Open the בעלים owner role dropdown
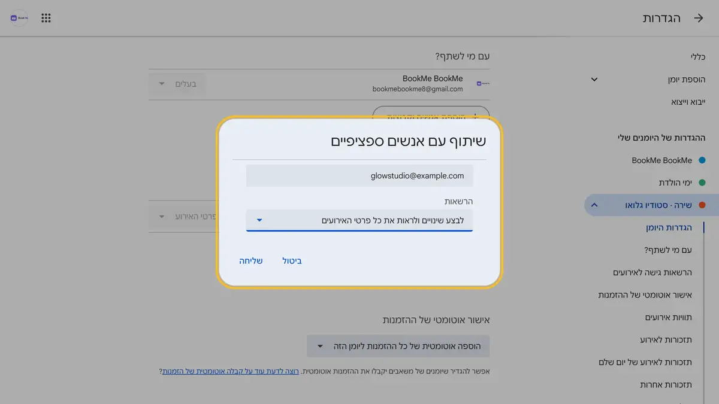719x404 pixels. pos(177,84)
